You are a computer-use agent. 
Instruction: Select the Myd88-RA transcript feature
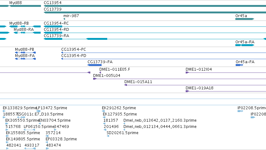pos(27,33)
